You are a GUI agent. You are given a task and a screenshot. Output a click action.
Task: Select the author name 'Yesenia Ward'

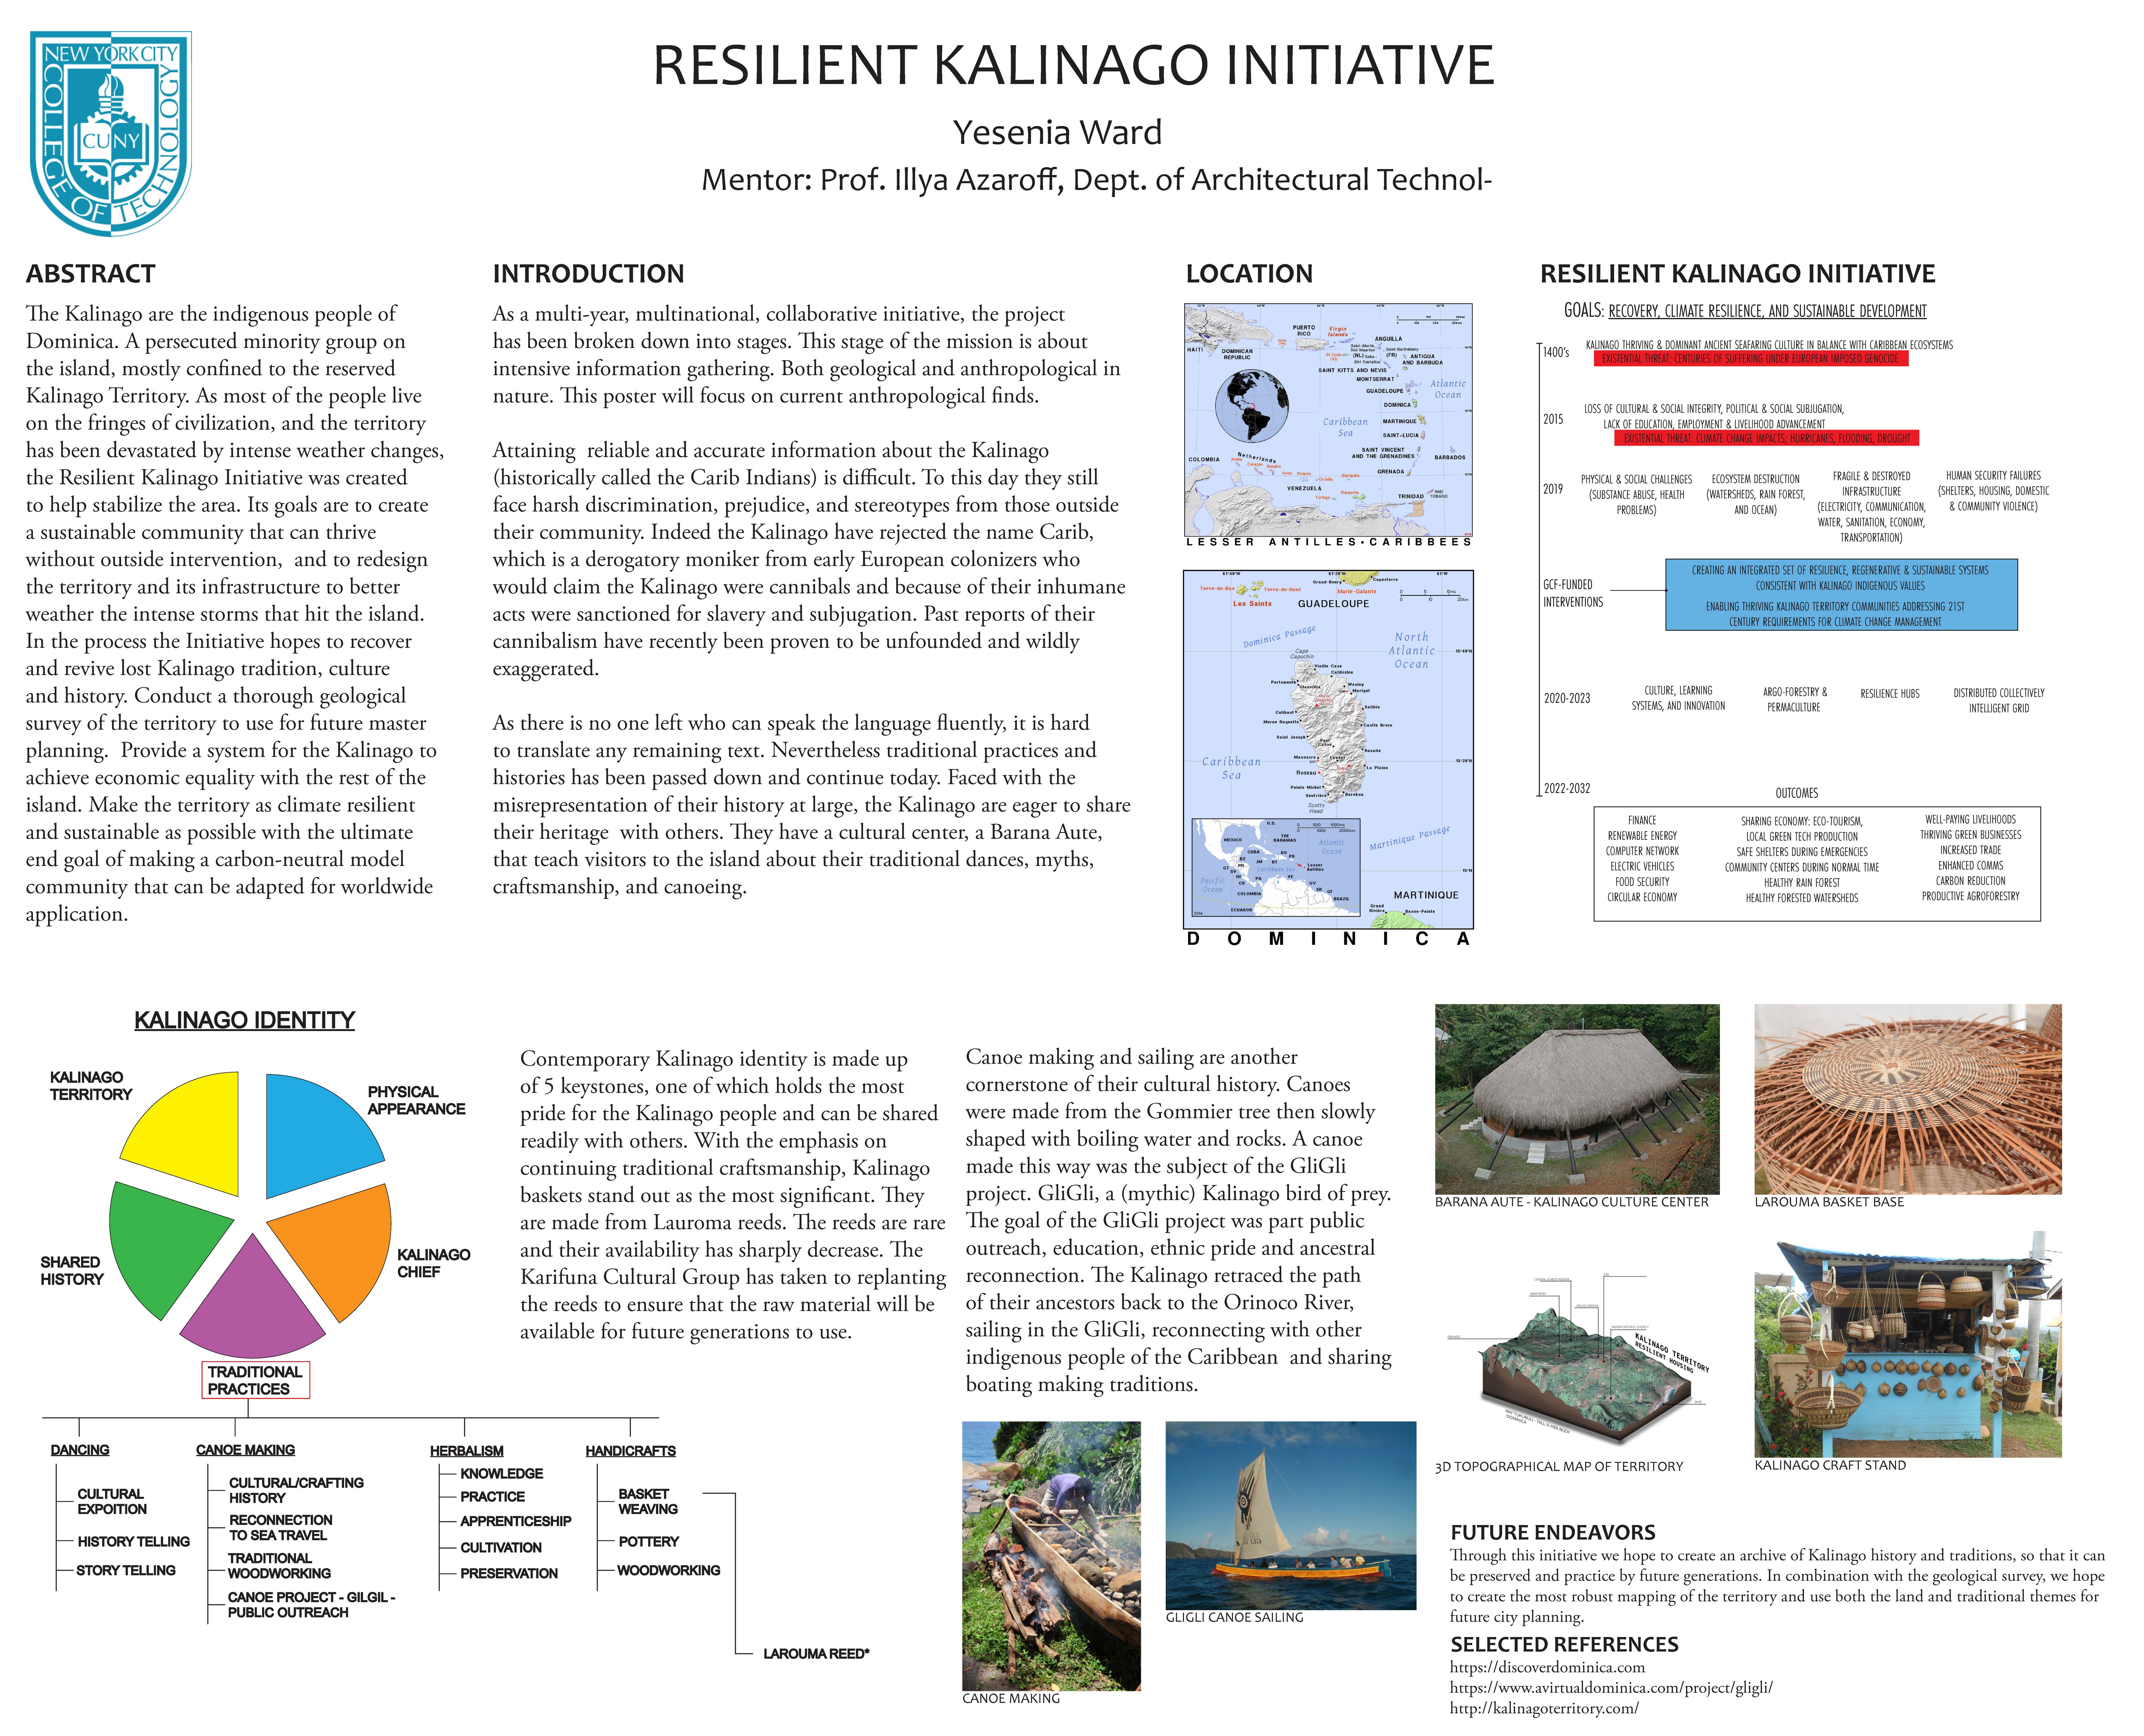pos(1057,132)
